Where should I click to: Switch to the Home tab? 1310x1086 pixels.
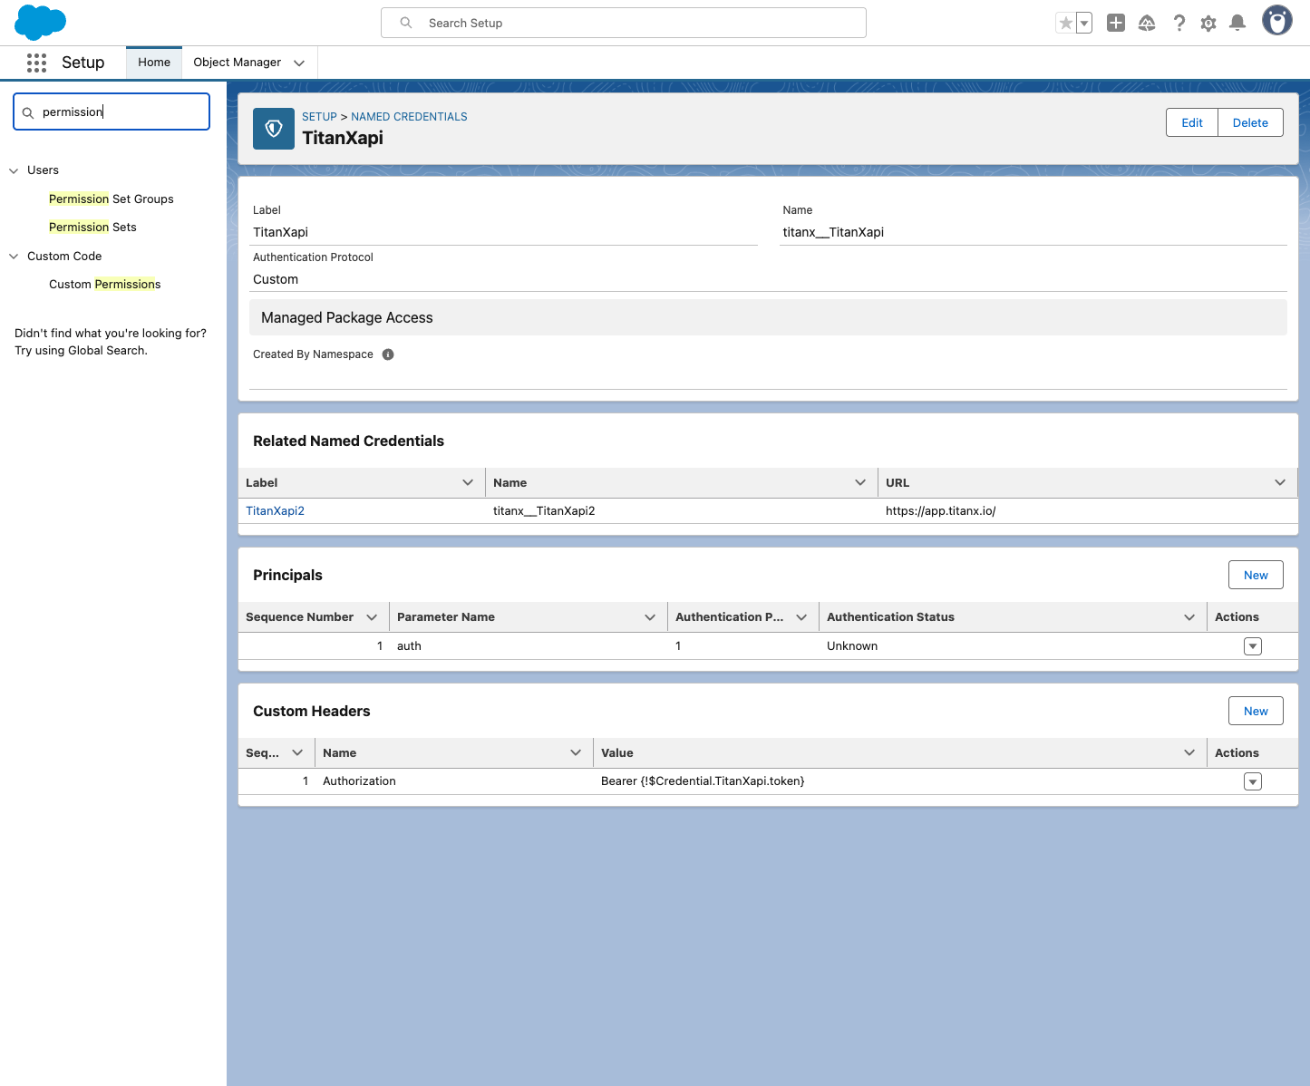point(154,63)
